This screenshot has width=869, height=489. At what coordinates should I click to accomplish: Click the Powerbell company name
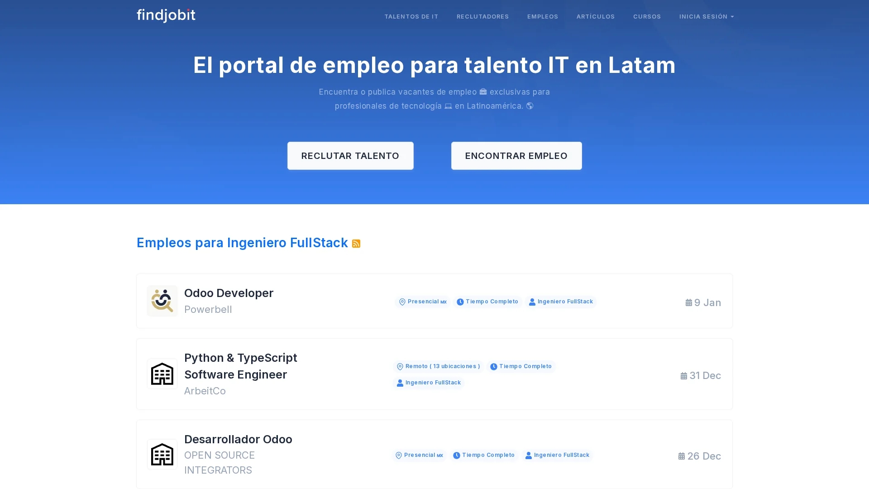point(208,309)
